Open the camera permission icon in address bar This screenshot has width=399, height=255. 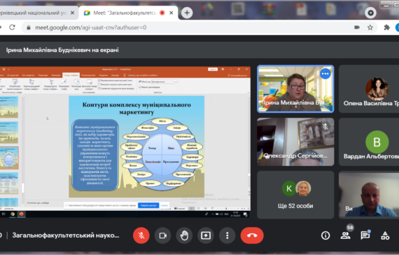pos(357,27)
